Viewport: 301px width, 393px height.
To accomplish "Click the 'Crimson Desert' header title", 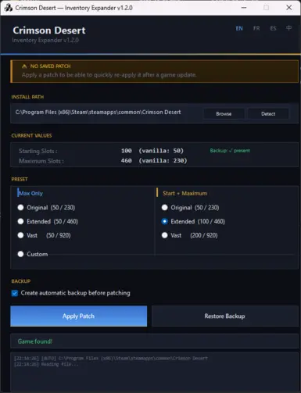I will click(49, 30).
